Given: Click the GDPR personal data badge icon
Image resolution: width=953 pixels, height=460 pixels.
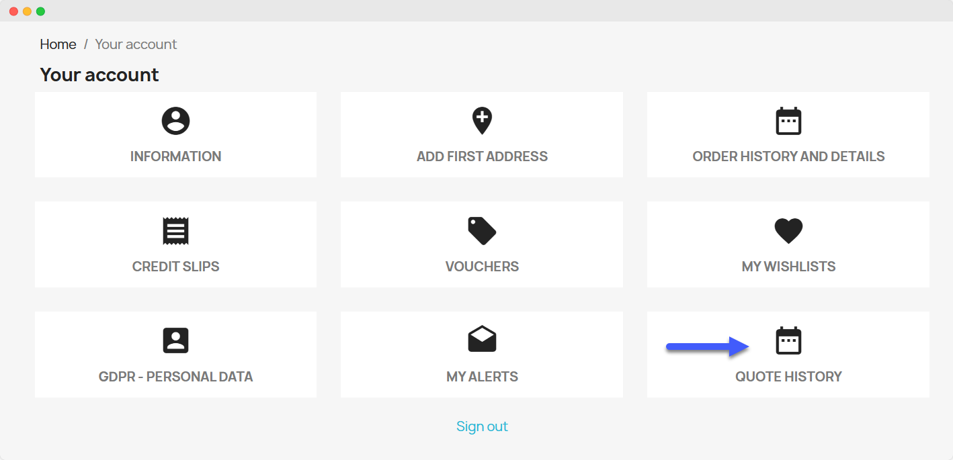Looking at the screenshot, I should [175, 340].
